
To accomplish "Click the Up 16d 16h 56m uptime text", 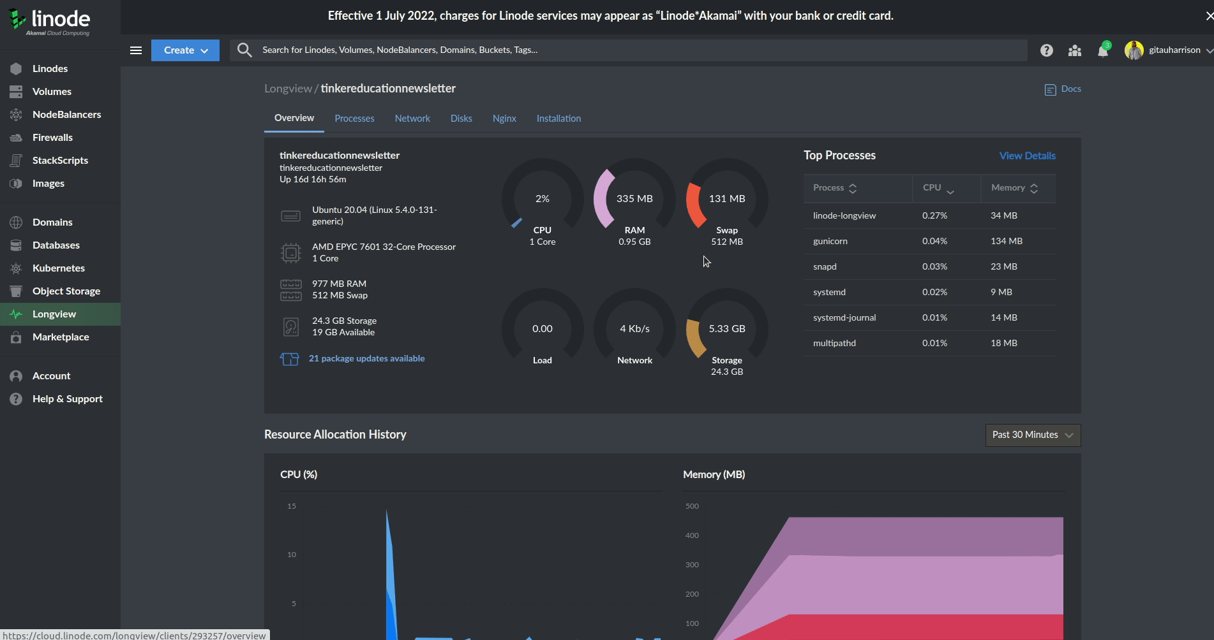I will pos(313,180).
